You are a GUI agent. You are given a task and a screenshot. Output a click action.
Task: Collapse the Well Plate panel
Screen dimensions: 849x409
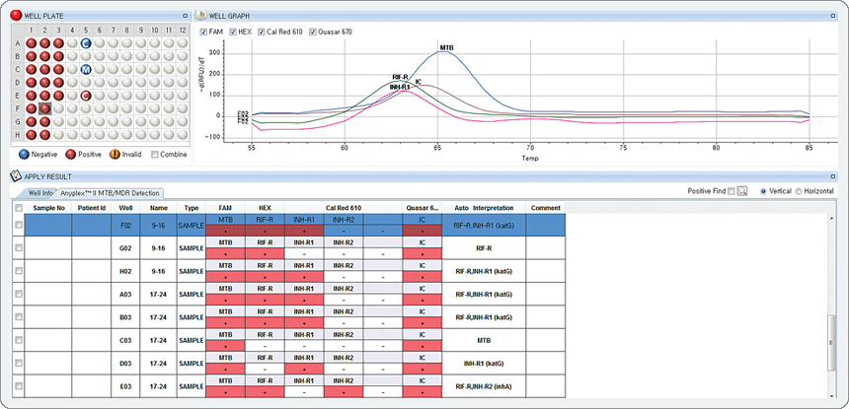pyautogui.click(x=185, y=17)
